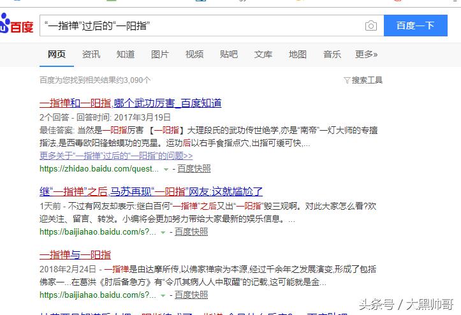Click 更多关于“一指禅”过后的“一阳指”的问题>> link
The height and width of the screenshot is (315, 461).
(116, 156)
